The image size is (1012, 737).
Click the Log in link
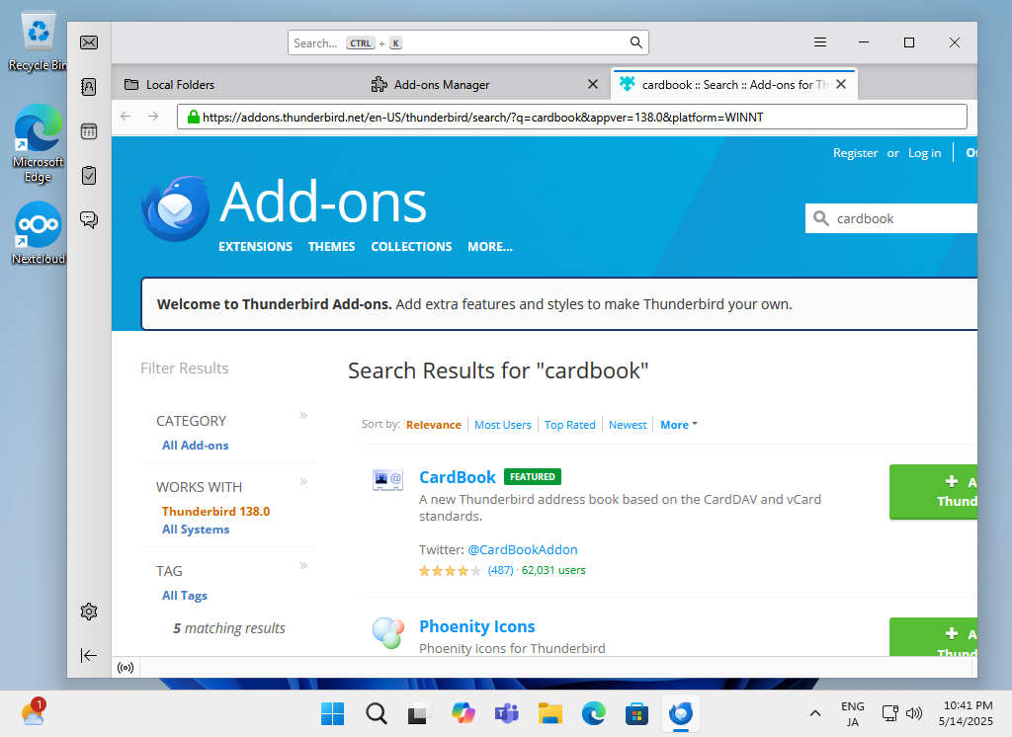pos(924,153)
